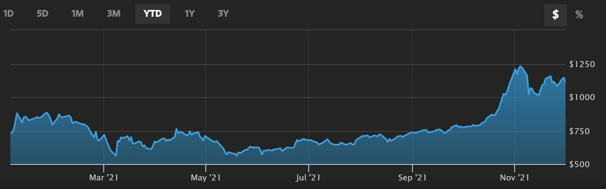Toggle chart to percent change
The height and width of the screenshot is (189, 606).
(579, 15)
